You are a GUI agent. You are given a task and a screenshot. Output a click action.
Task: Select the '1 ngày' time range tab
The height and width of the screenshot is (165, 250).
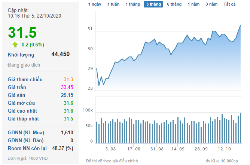pyautogui.click(x=94, y=4)
